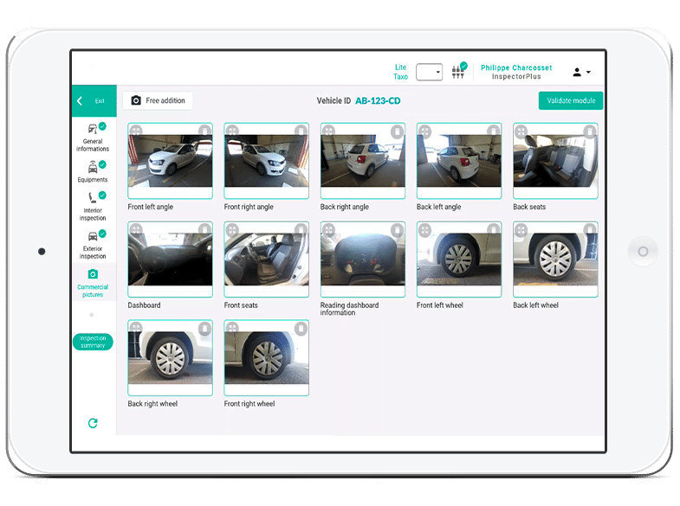Screen dimensions: 680x506
Task: Click the expand icon on Back right wheel photo
Action: click(136, 328)
